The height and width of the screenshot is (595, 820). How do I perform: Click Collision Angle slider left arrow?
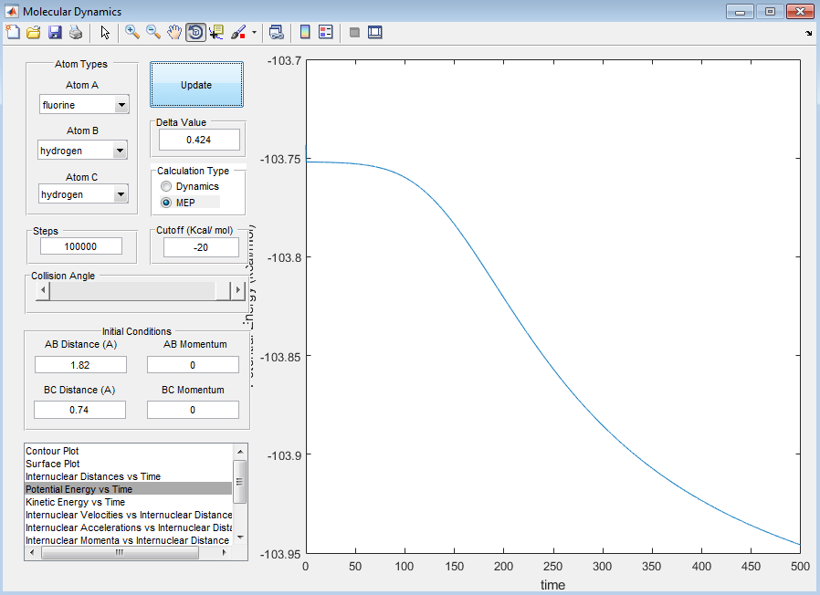[x=43, y=290]
